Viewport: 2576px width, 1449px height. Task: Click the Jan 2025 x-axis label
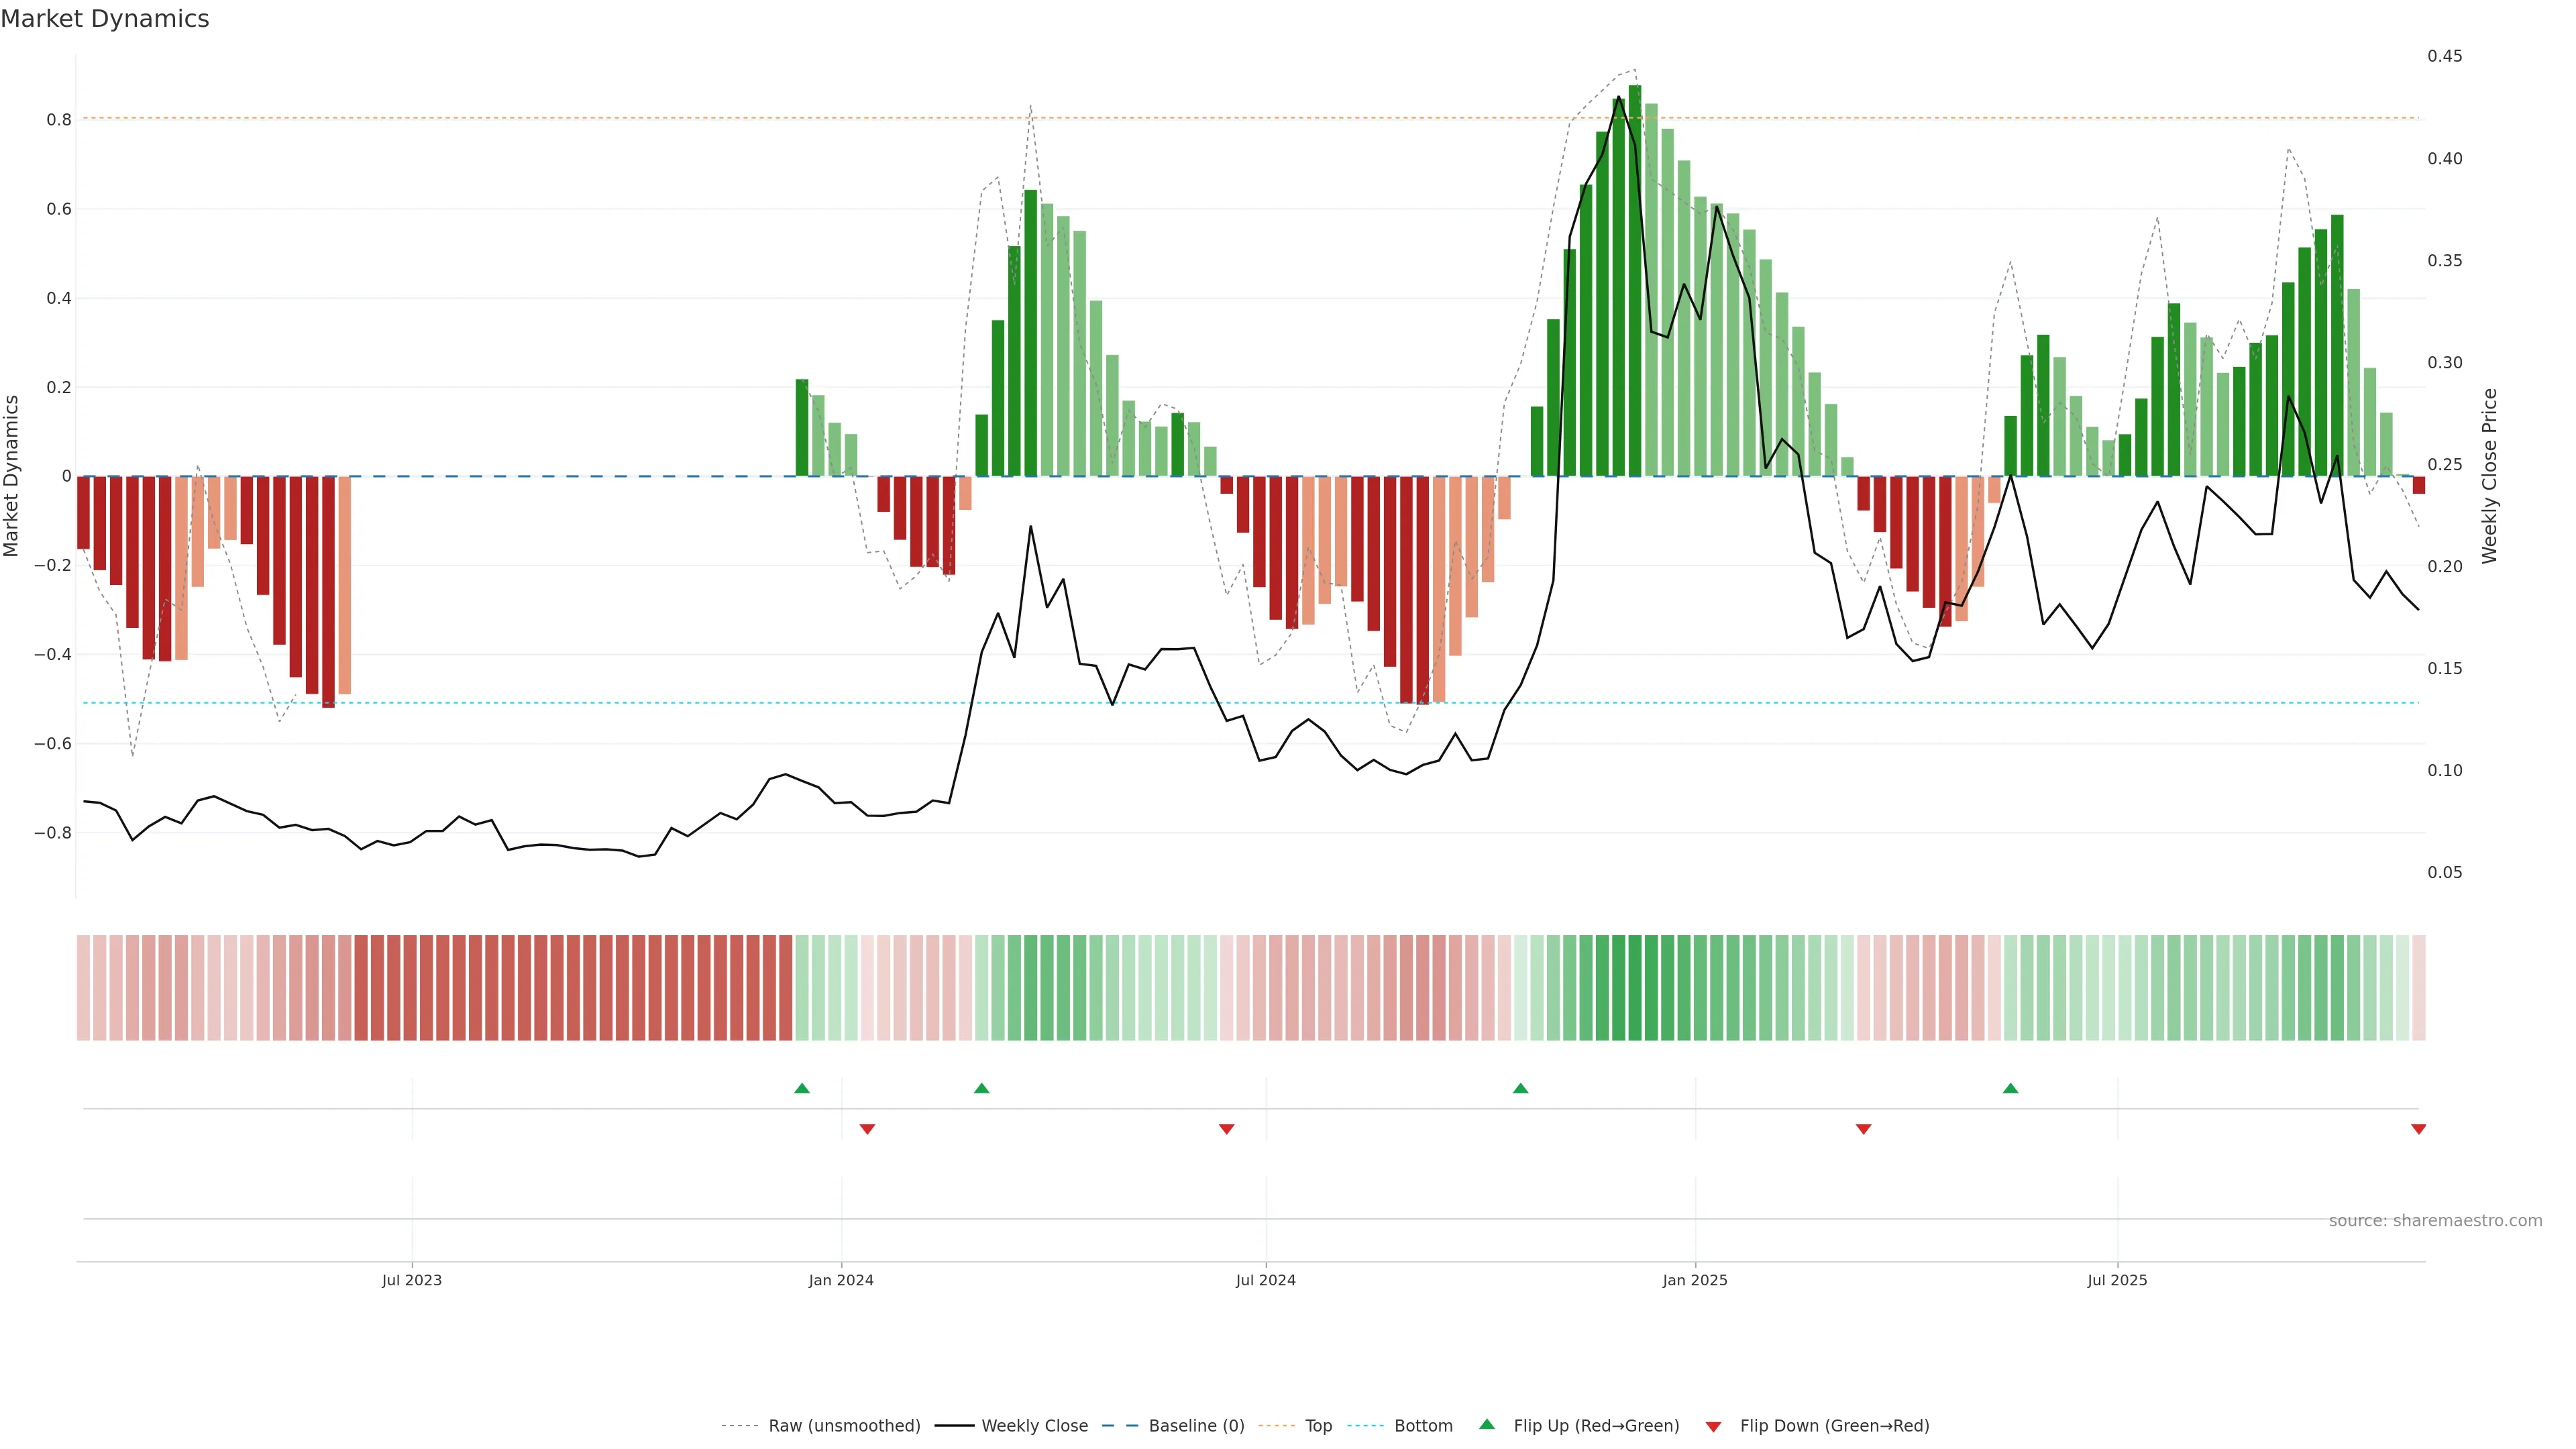[1695, 1280]
